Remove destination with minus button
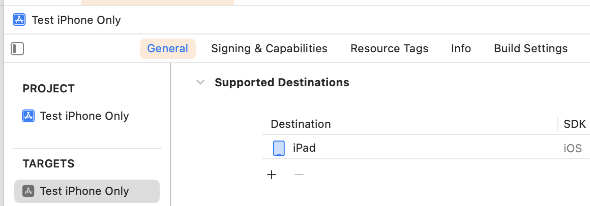590x206 pixels. tap(299, 175)
